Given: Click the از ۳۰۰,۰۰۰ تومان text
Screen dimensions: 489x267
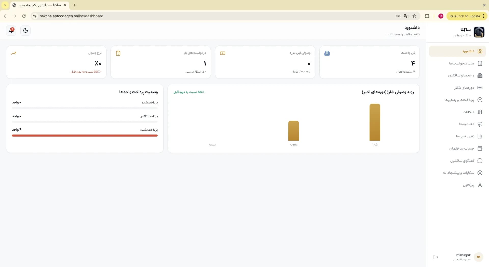Looking at the screenshot, I should pos(301,72).
